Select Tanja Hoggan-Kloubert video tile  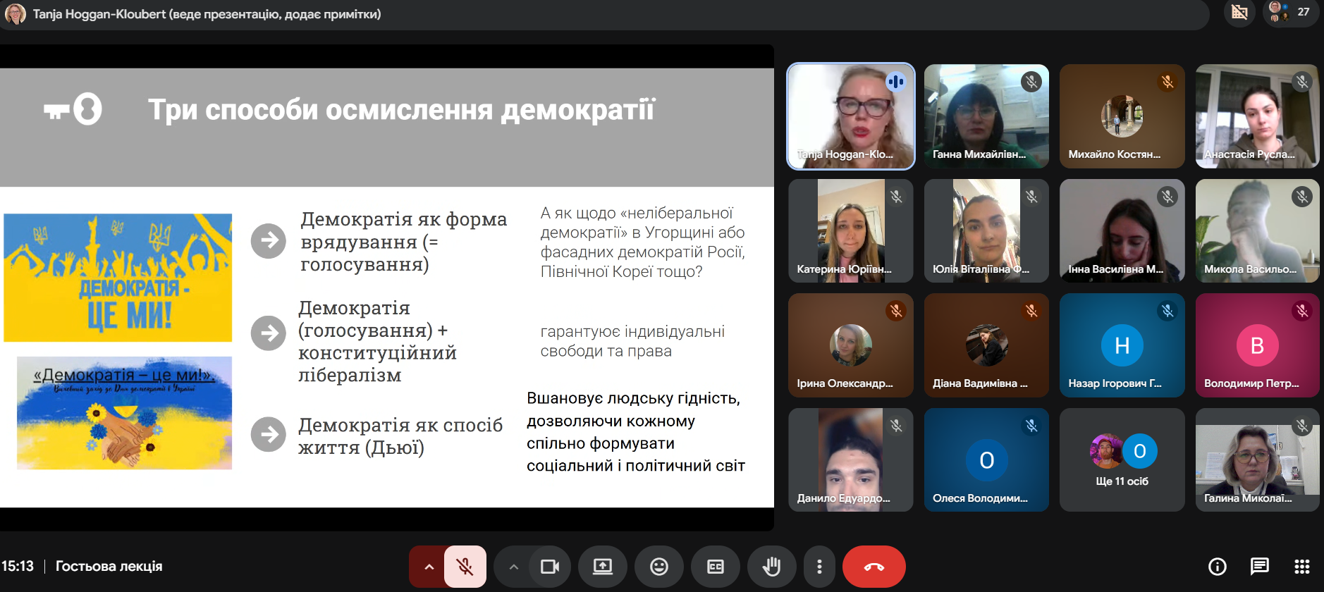tap(851, 116)
